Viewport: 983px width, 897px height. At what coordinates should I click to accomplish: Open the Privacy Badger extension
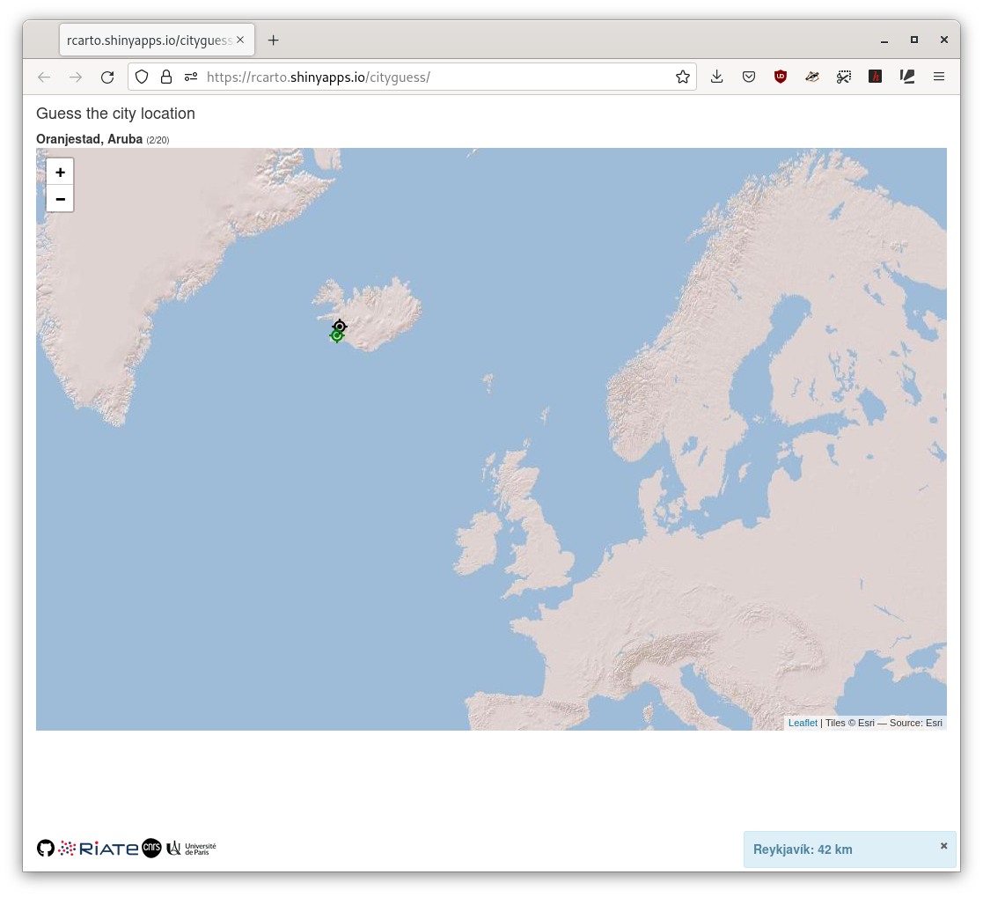click(x=812, y=77)
